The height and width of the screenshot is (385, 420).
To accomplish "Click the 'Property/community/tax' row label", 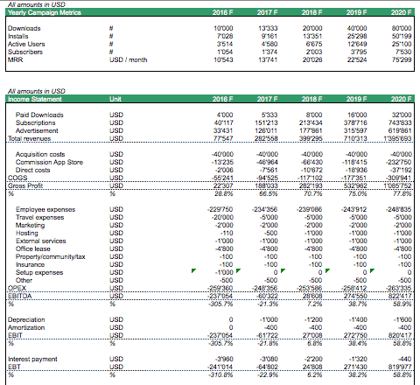I will (x=51, y=256).
